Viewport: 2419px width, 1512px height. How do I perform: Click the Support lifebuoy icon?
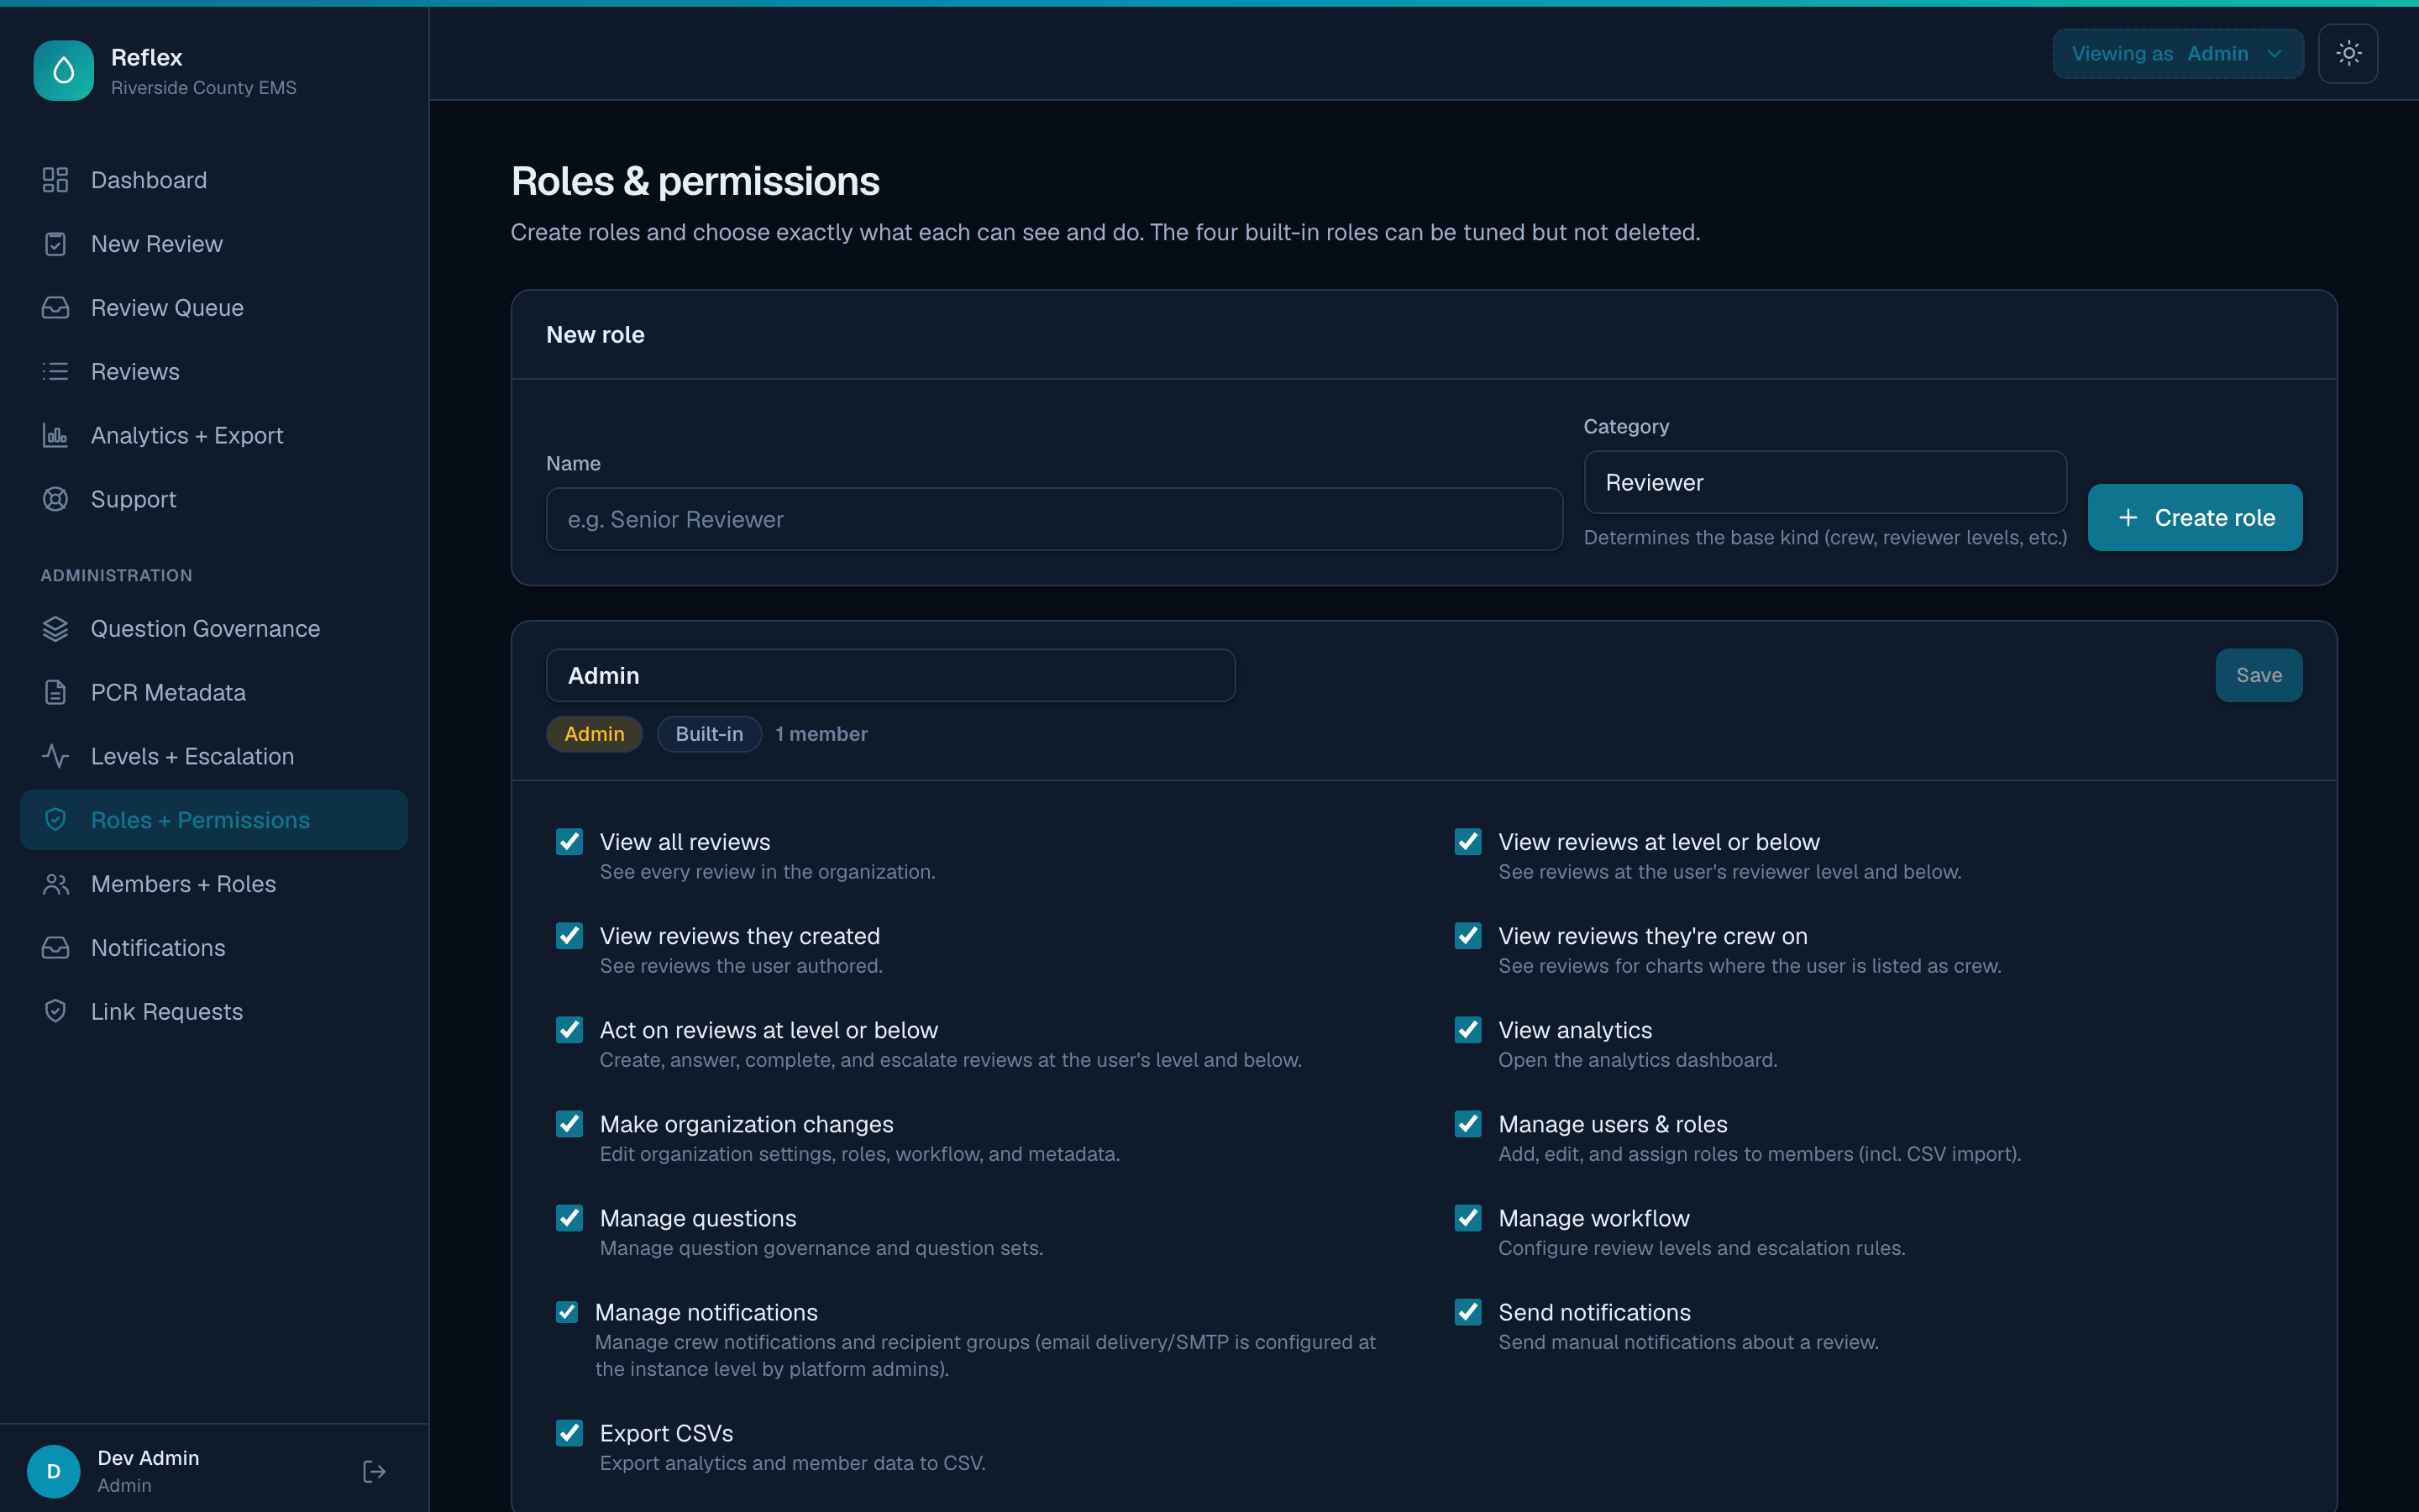pos(55,499)
